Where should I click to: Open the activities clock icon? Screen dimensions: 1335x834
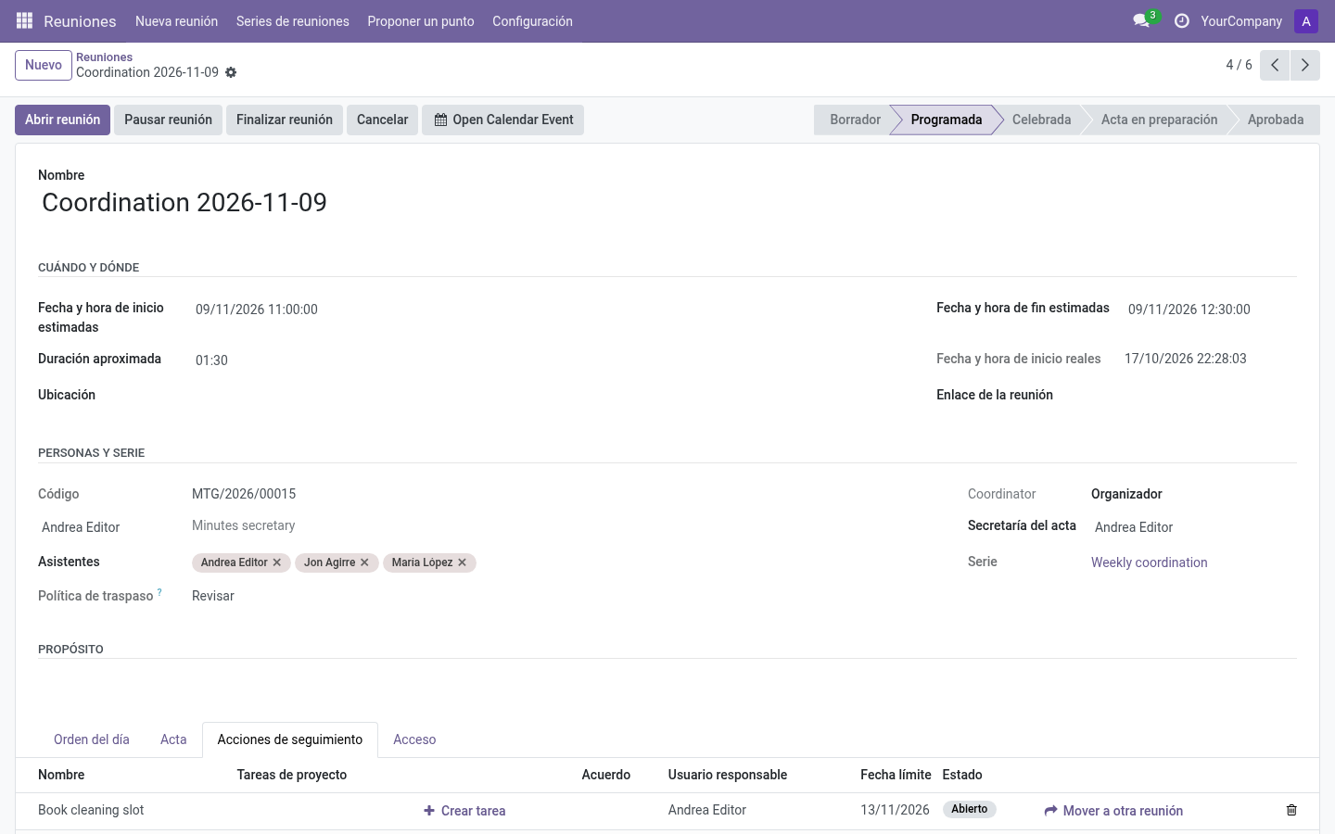tap(1181, 20)
